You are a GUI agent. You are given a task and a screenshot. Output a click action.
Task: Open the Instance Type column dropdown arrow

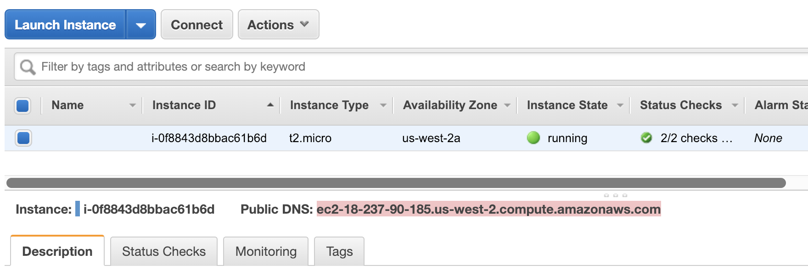click(383, 105)
